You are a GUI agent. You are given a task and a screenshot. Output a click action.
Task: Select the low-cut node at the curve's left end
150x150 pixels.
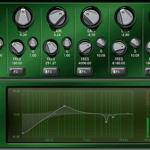pos(23,133)
